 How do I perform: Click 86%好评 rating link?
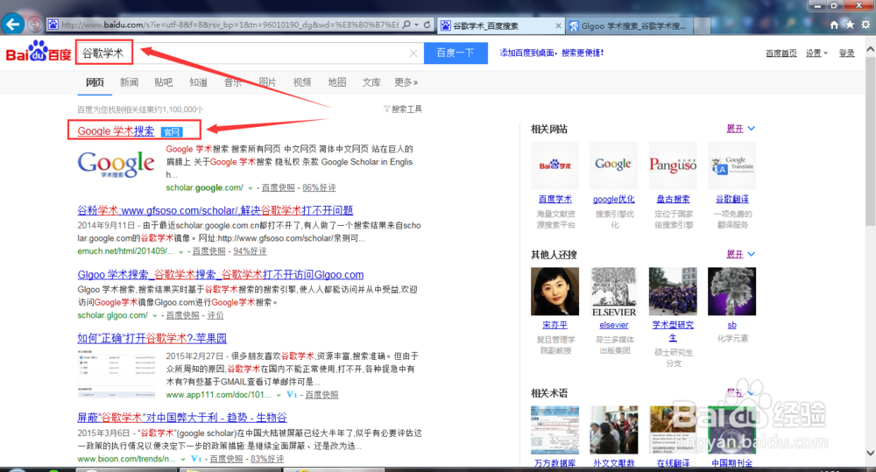pos(319,187)
